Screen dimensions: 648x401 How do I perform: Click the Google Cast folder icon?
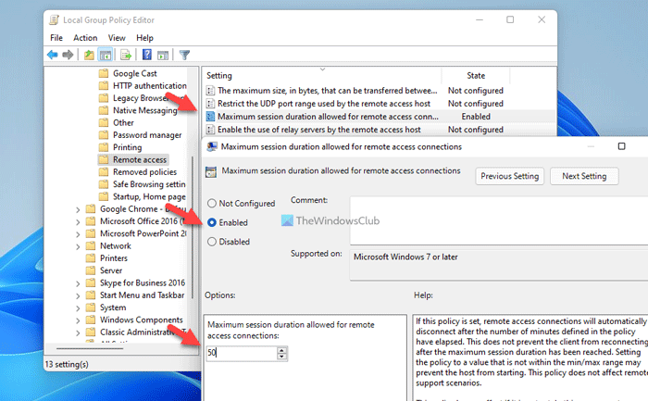tap(104, 73)
